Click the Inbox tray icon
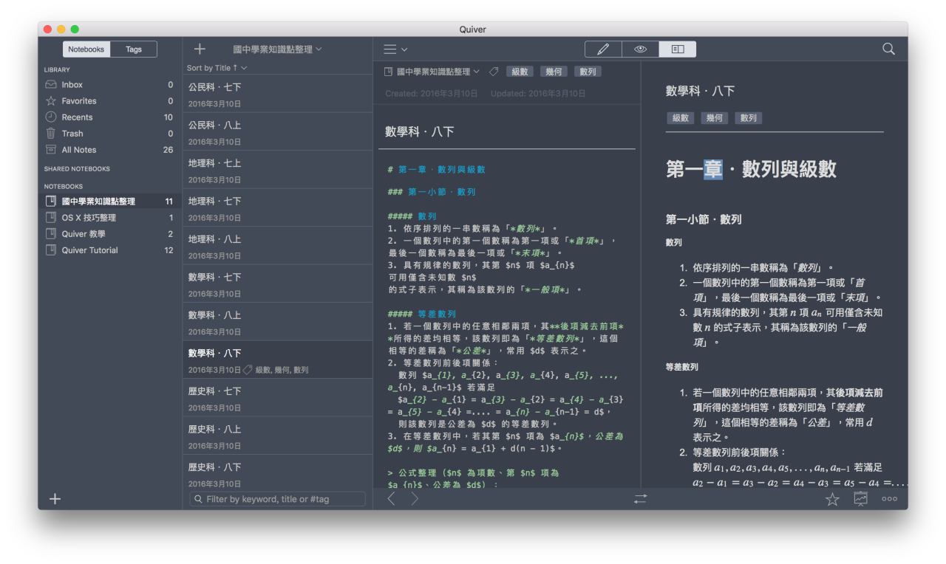 [51, 85]
